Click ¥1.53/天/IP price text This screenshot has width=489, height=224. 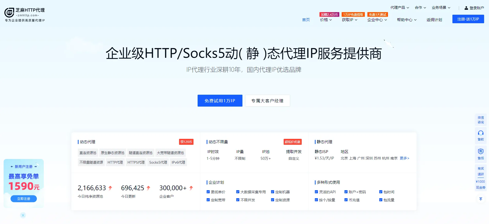[x=324, y=158]
